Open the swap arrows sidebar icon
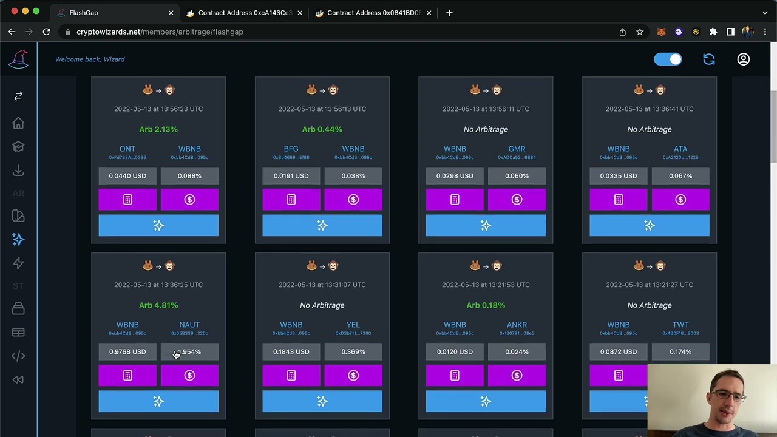Image resolution: width=777 pixels, height=437 pixels. pyautogui.click(x=18, y=96)
